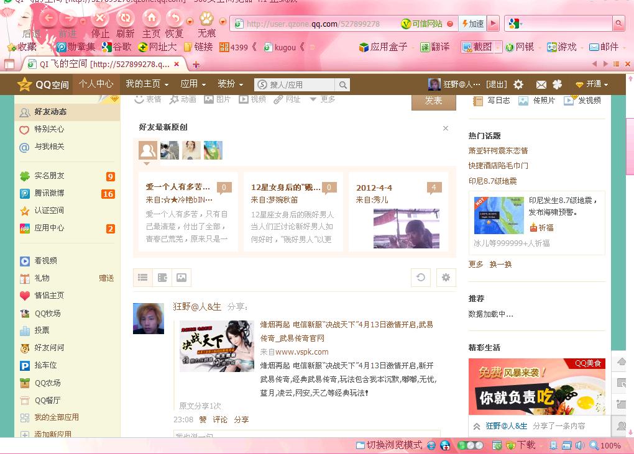This screenshot has height=454, width=634.
Task: Open 传照片 upload photo shortcut
Action: click(x=536, y=101)
